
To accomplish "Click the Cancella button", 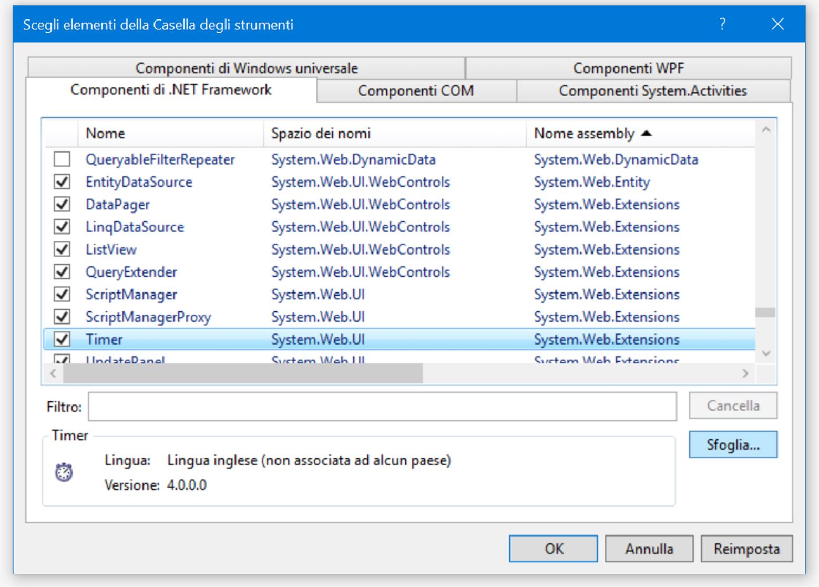I will pos(733,406).
